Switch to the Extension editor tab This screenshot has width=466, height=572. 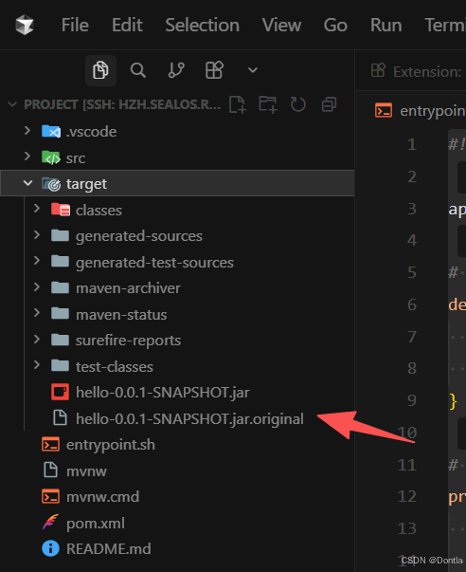pos(416,71)
